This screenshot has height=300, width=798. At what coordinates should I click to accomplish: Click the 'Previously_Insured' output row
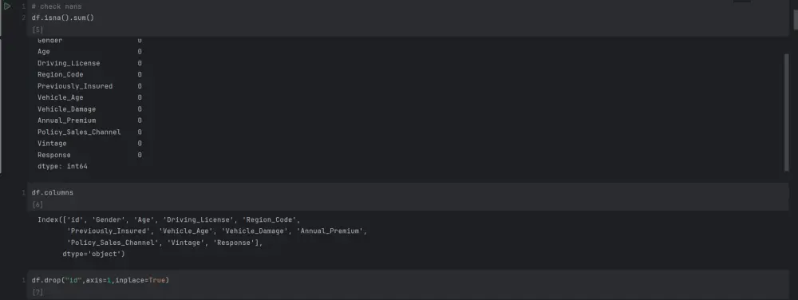89,86
